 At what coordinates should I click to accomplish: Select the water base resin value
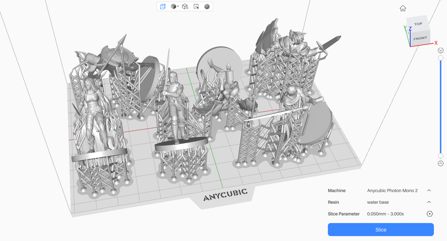coord(378,202)
